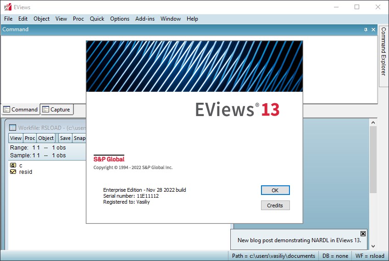Click the Enterprise Edition build text

point(144,190)
